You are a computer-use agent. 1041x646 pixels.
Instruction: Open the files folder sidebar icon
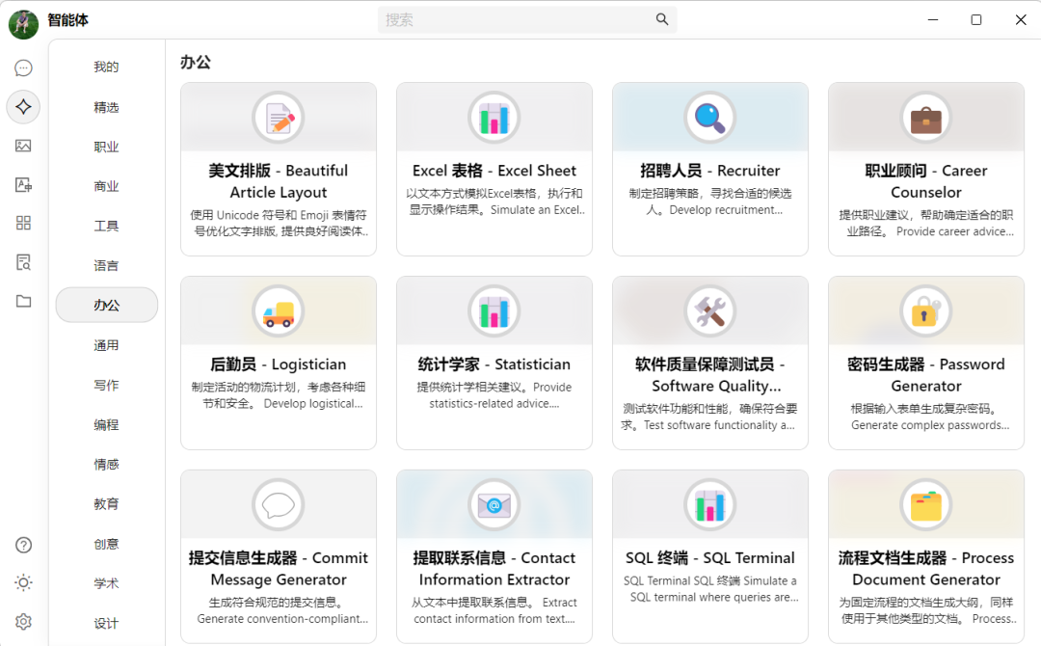click(23, 301)
